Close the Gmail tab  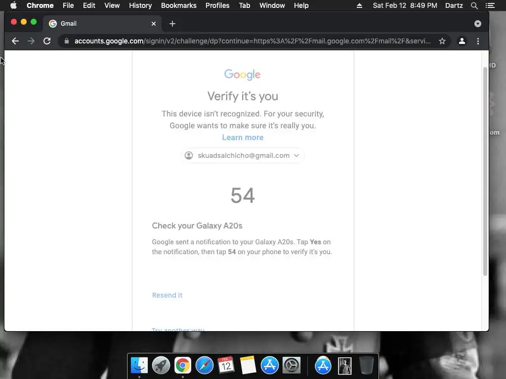[x=154, y=24]
